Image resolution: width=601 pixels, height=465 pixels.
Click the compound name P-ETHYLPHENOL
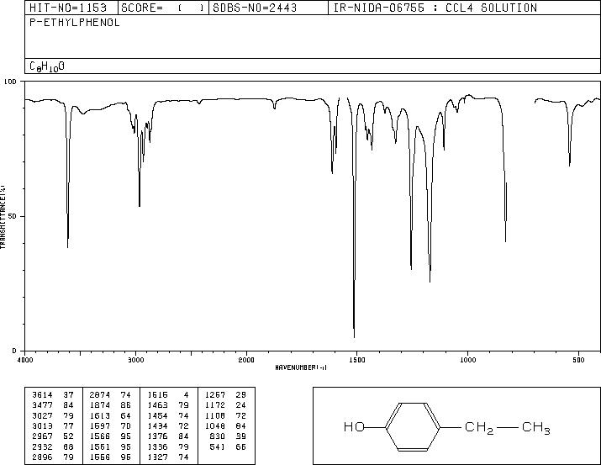(x=75, y=23)
